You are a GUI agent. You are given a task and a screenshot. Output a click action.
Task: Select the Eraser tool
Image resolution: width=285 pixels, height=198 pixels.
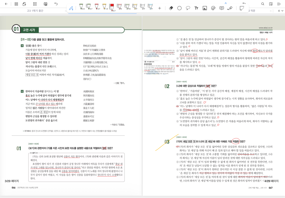coord(171,8)
